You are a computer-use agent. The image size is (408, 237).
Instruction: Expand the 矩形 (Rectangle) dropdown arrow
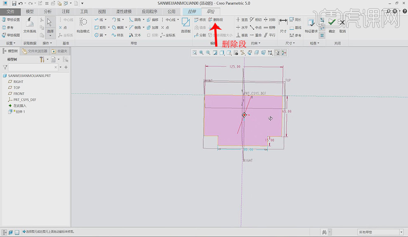pyautogui.click(x=109, y=28)
